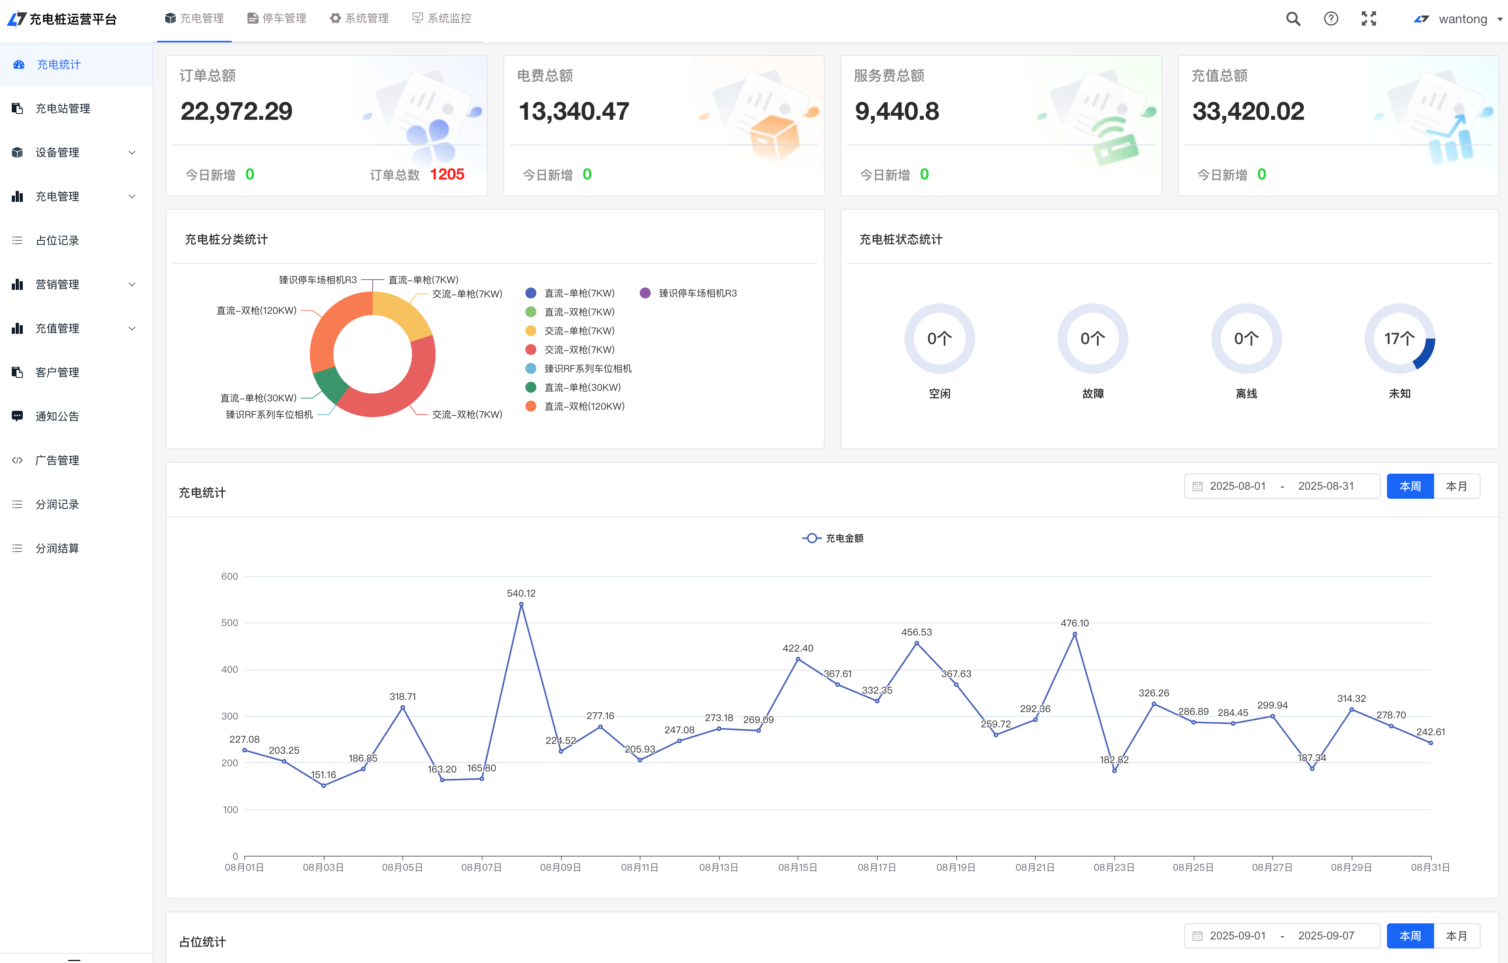The width and height of the screenshot is (1508, 963).
Task: Expand the 营销管理 menu arrow
Action: [132, 284]
